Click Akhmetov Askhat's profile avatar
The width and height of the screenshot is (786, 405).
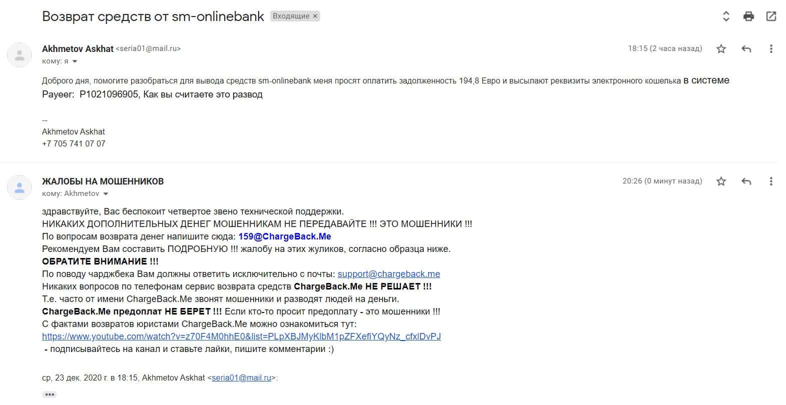click(x=20, y=55)
